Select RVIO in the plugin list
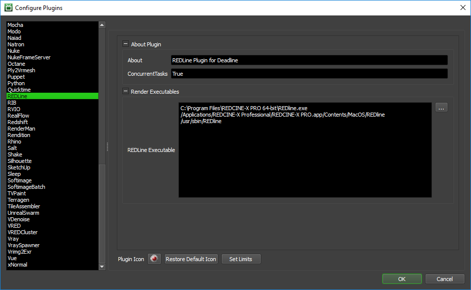The height and width of the screenshot is (290, 471). pos(52,109)
